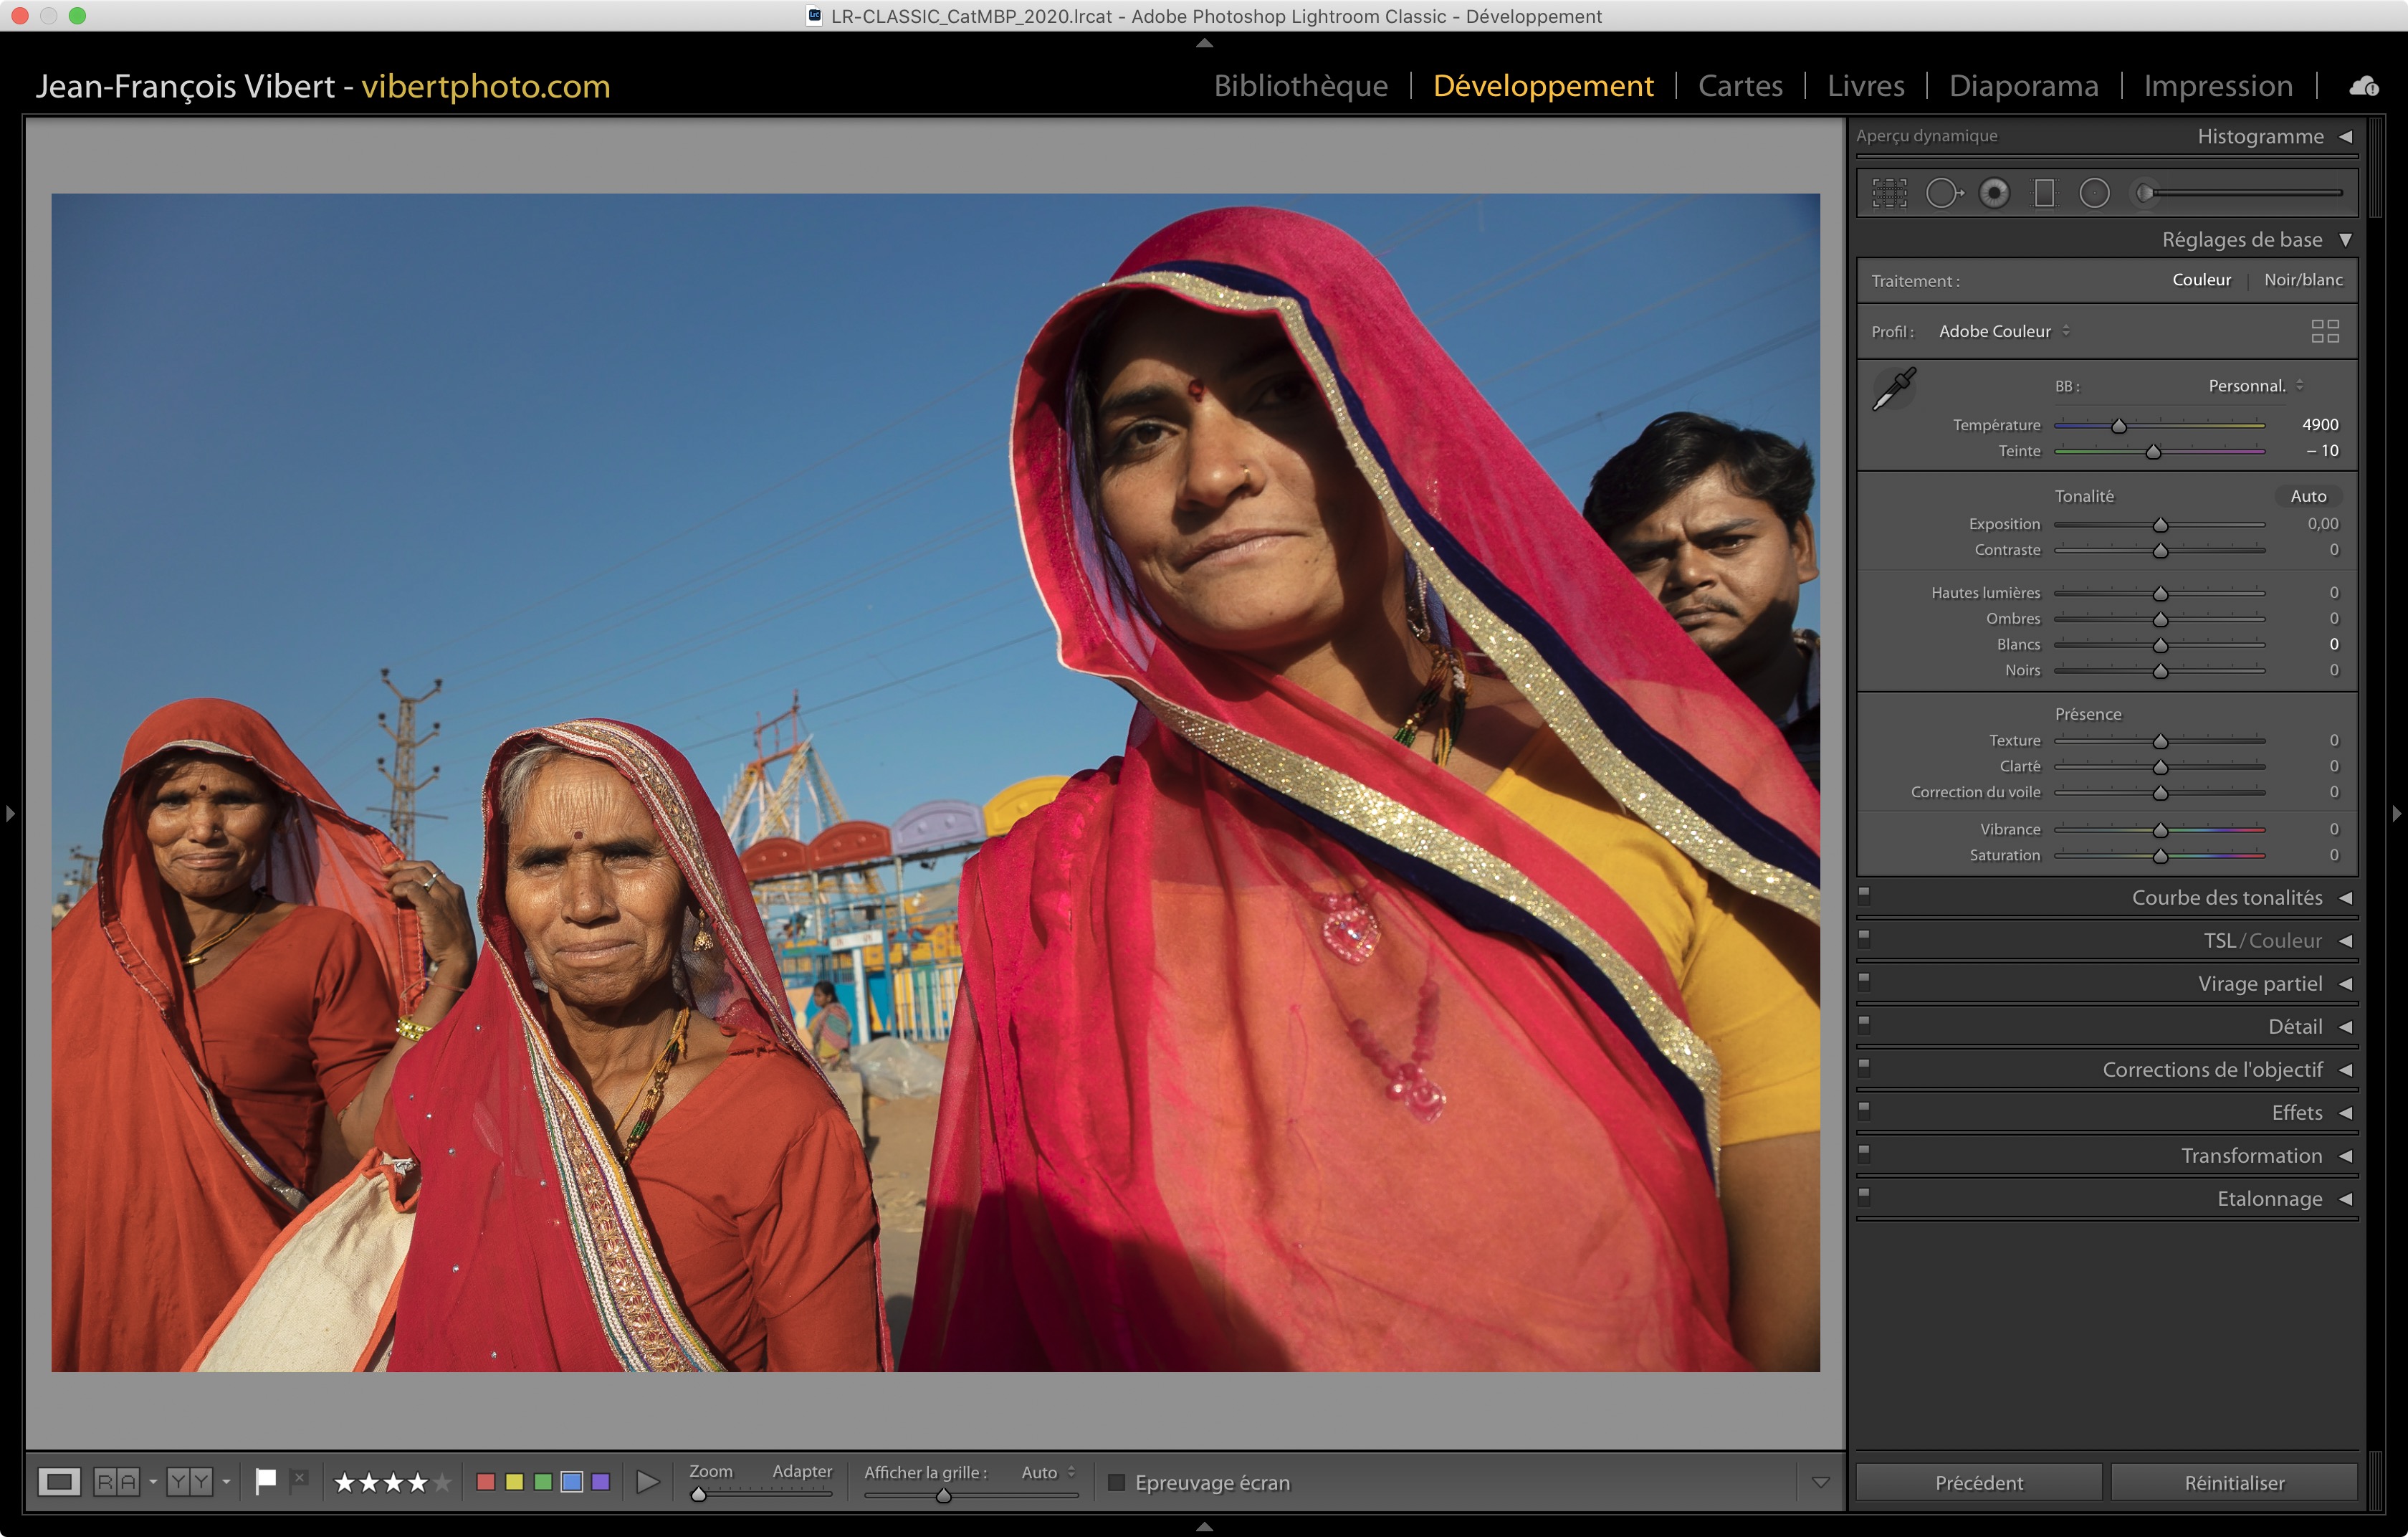Select the radial filter tool
The image size is (2408, 1537).
(x=2094, y=193)
